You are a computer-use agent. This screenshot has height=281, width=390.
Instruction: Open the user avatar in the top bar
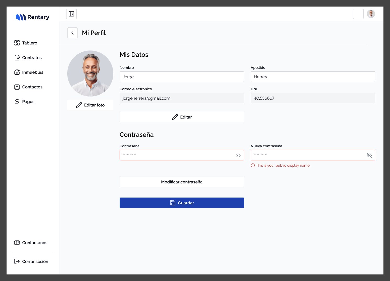click(x=371, y=14)
